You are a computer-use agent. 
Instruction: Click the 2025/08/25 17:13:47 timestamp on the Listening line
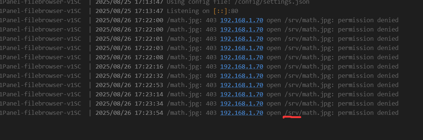129,11
